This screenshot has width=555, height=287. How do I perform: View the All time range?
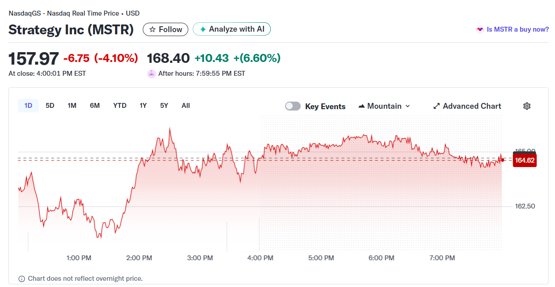pos(186,106)
